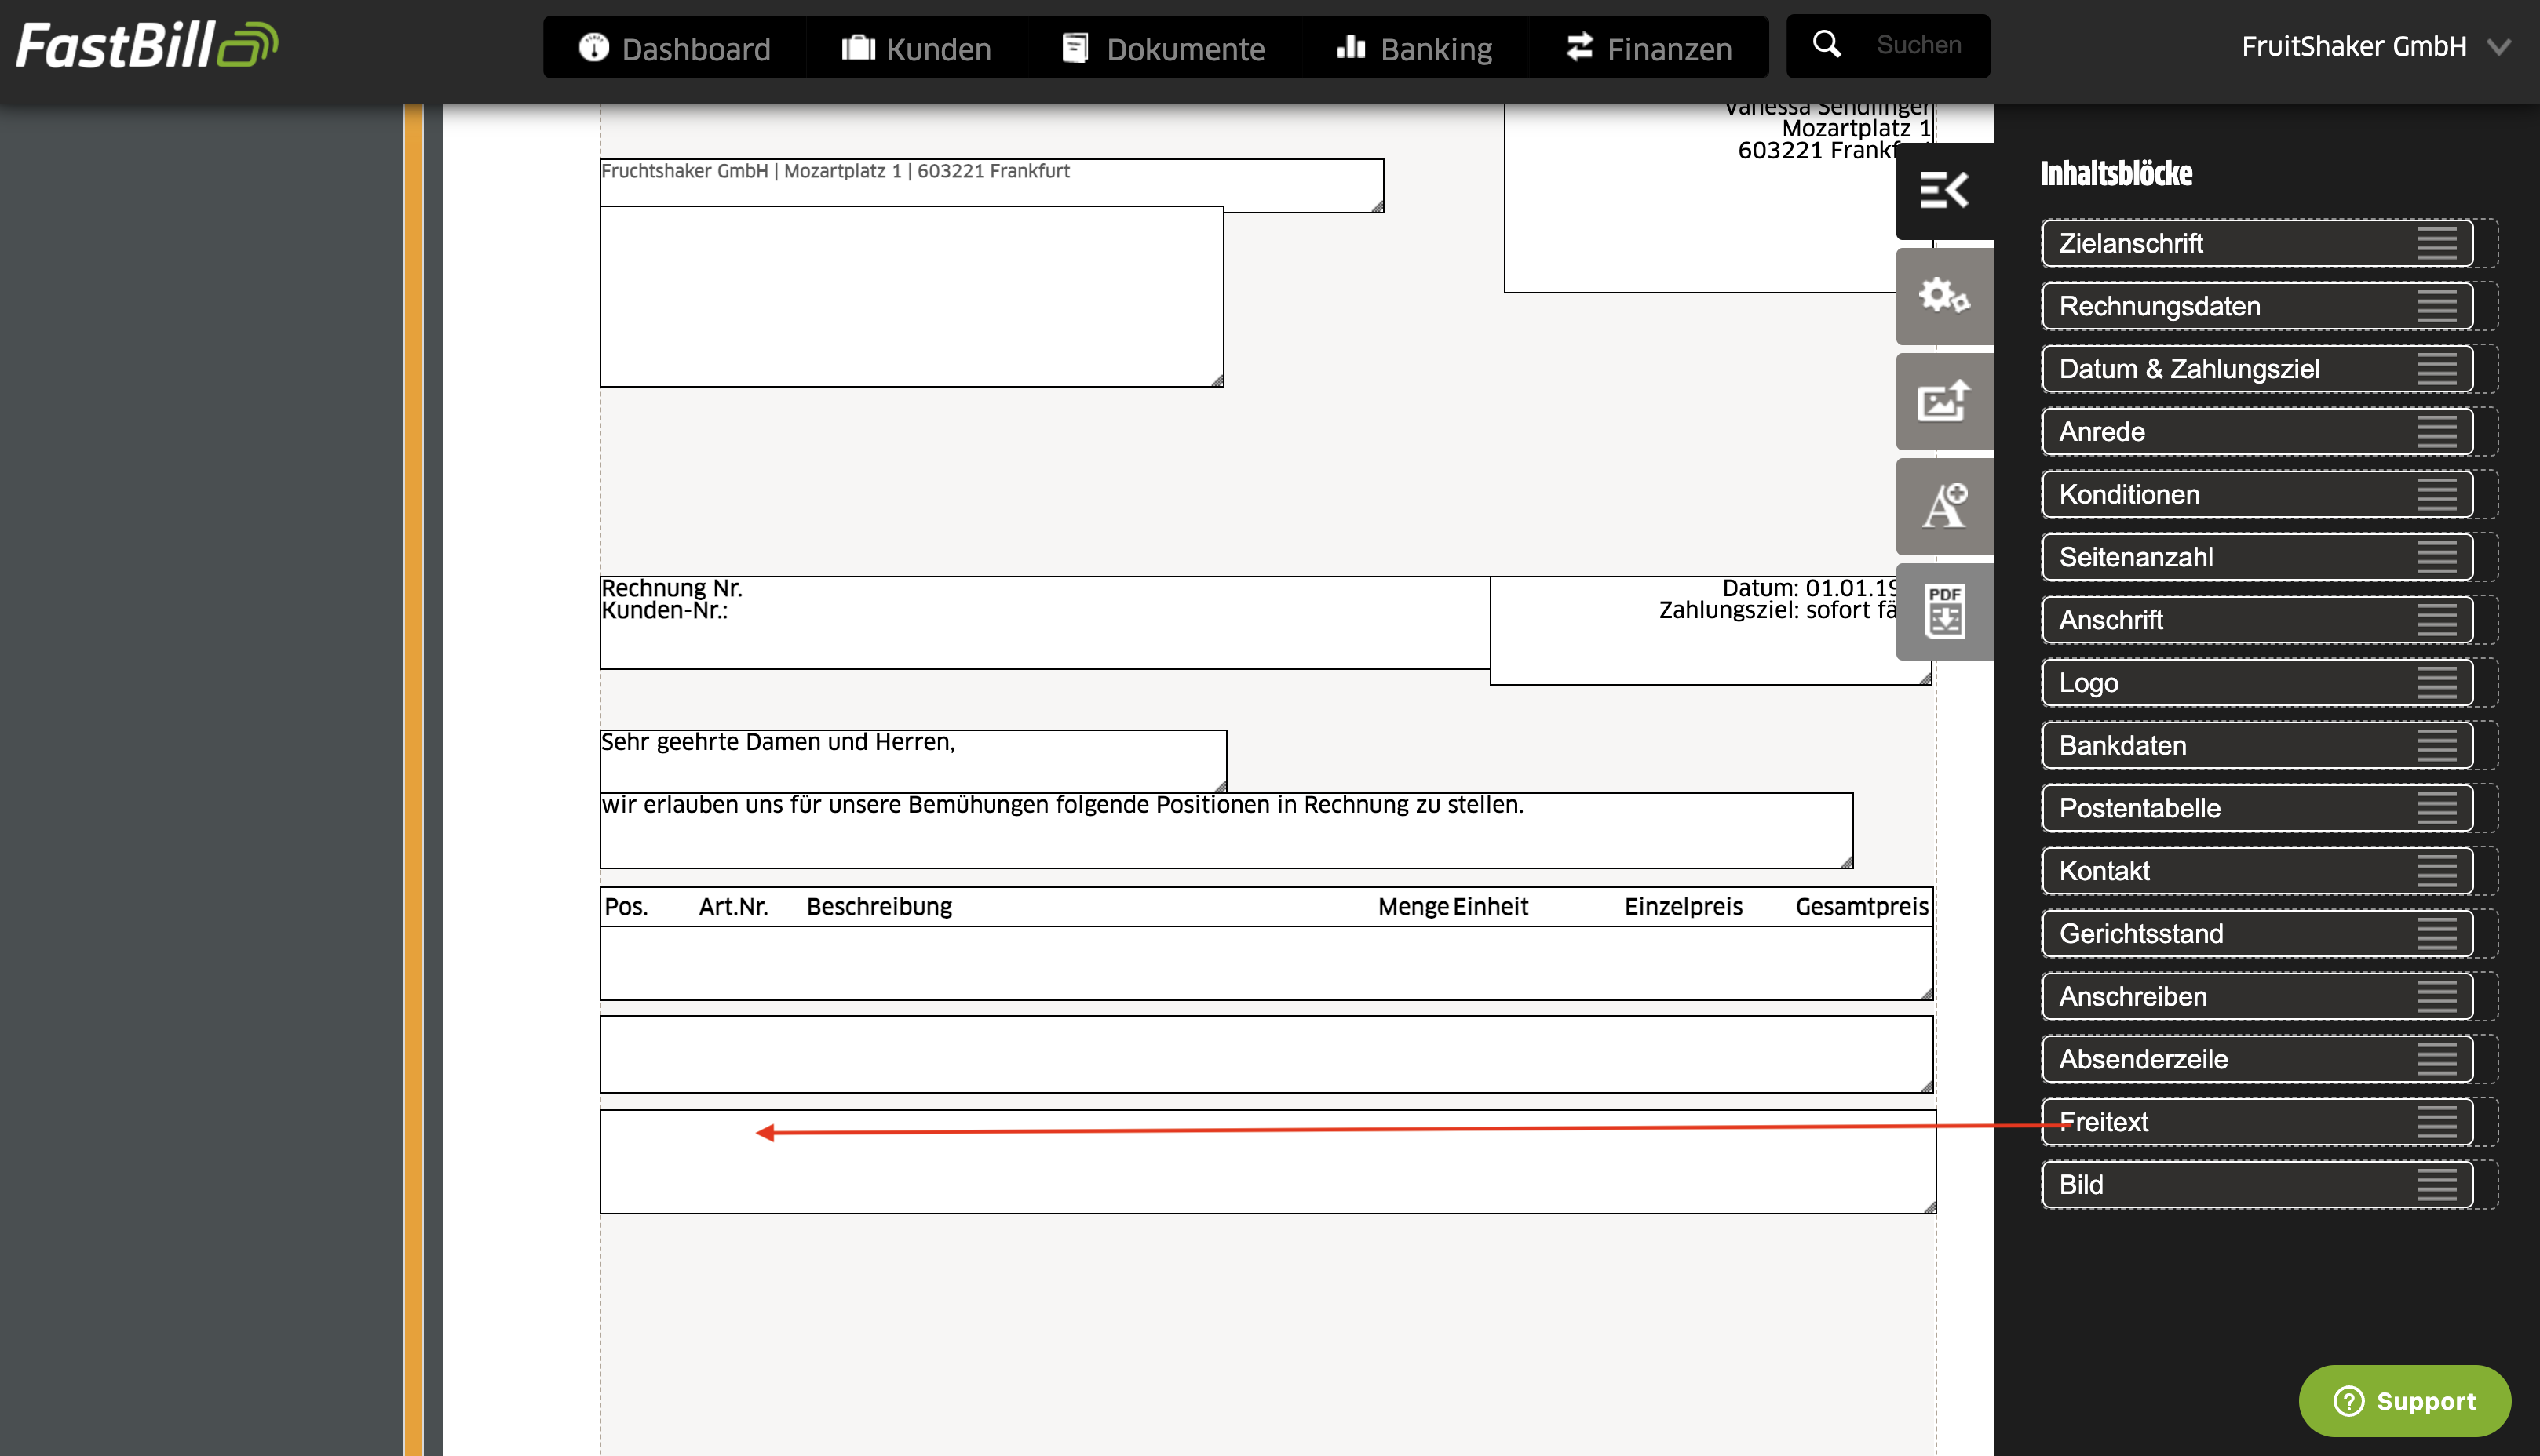Click drag handle icon on Konditionen block
The width and height of the screenshot is (2540, 1456).
(2437, 494)
